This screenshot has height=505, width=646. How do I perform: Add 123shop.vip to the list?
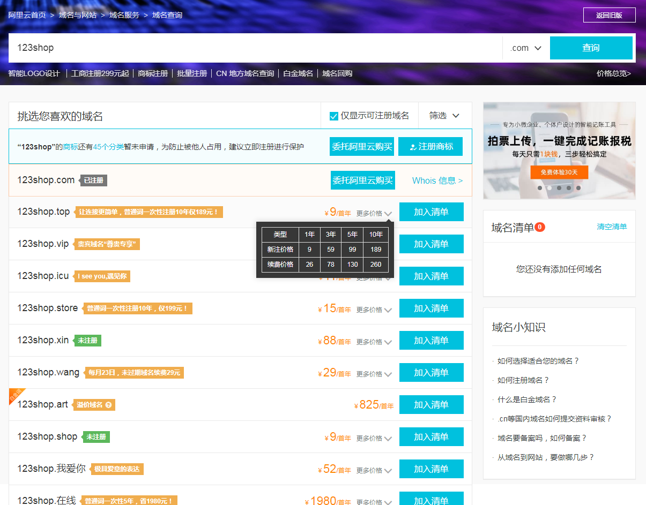click(432, 244)
